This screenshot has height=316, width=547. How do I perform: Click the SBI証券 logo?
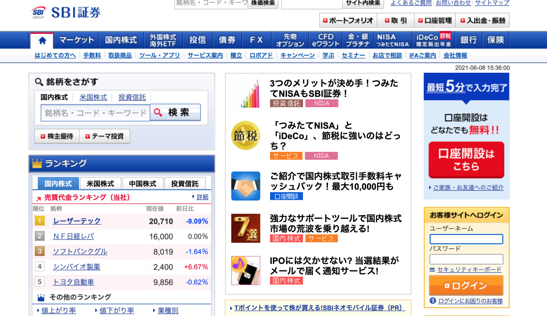pos(66,13)
